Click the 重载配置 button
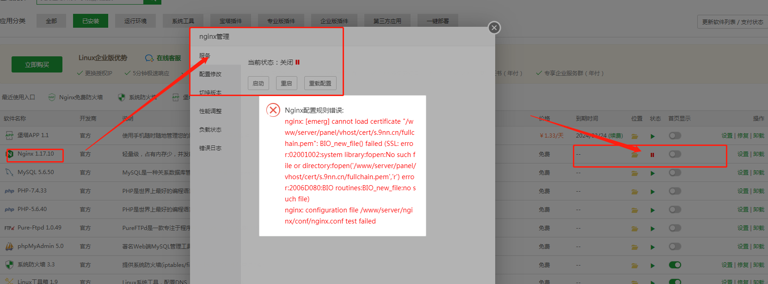 point(320,83)
